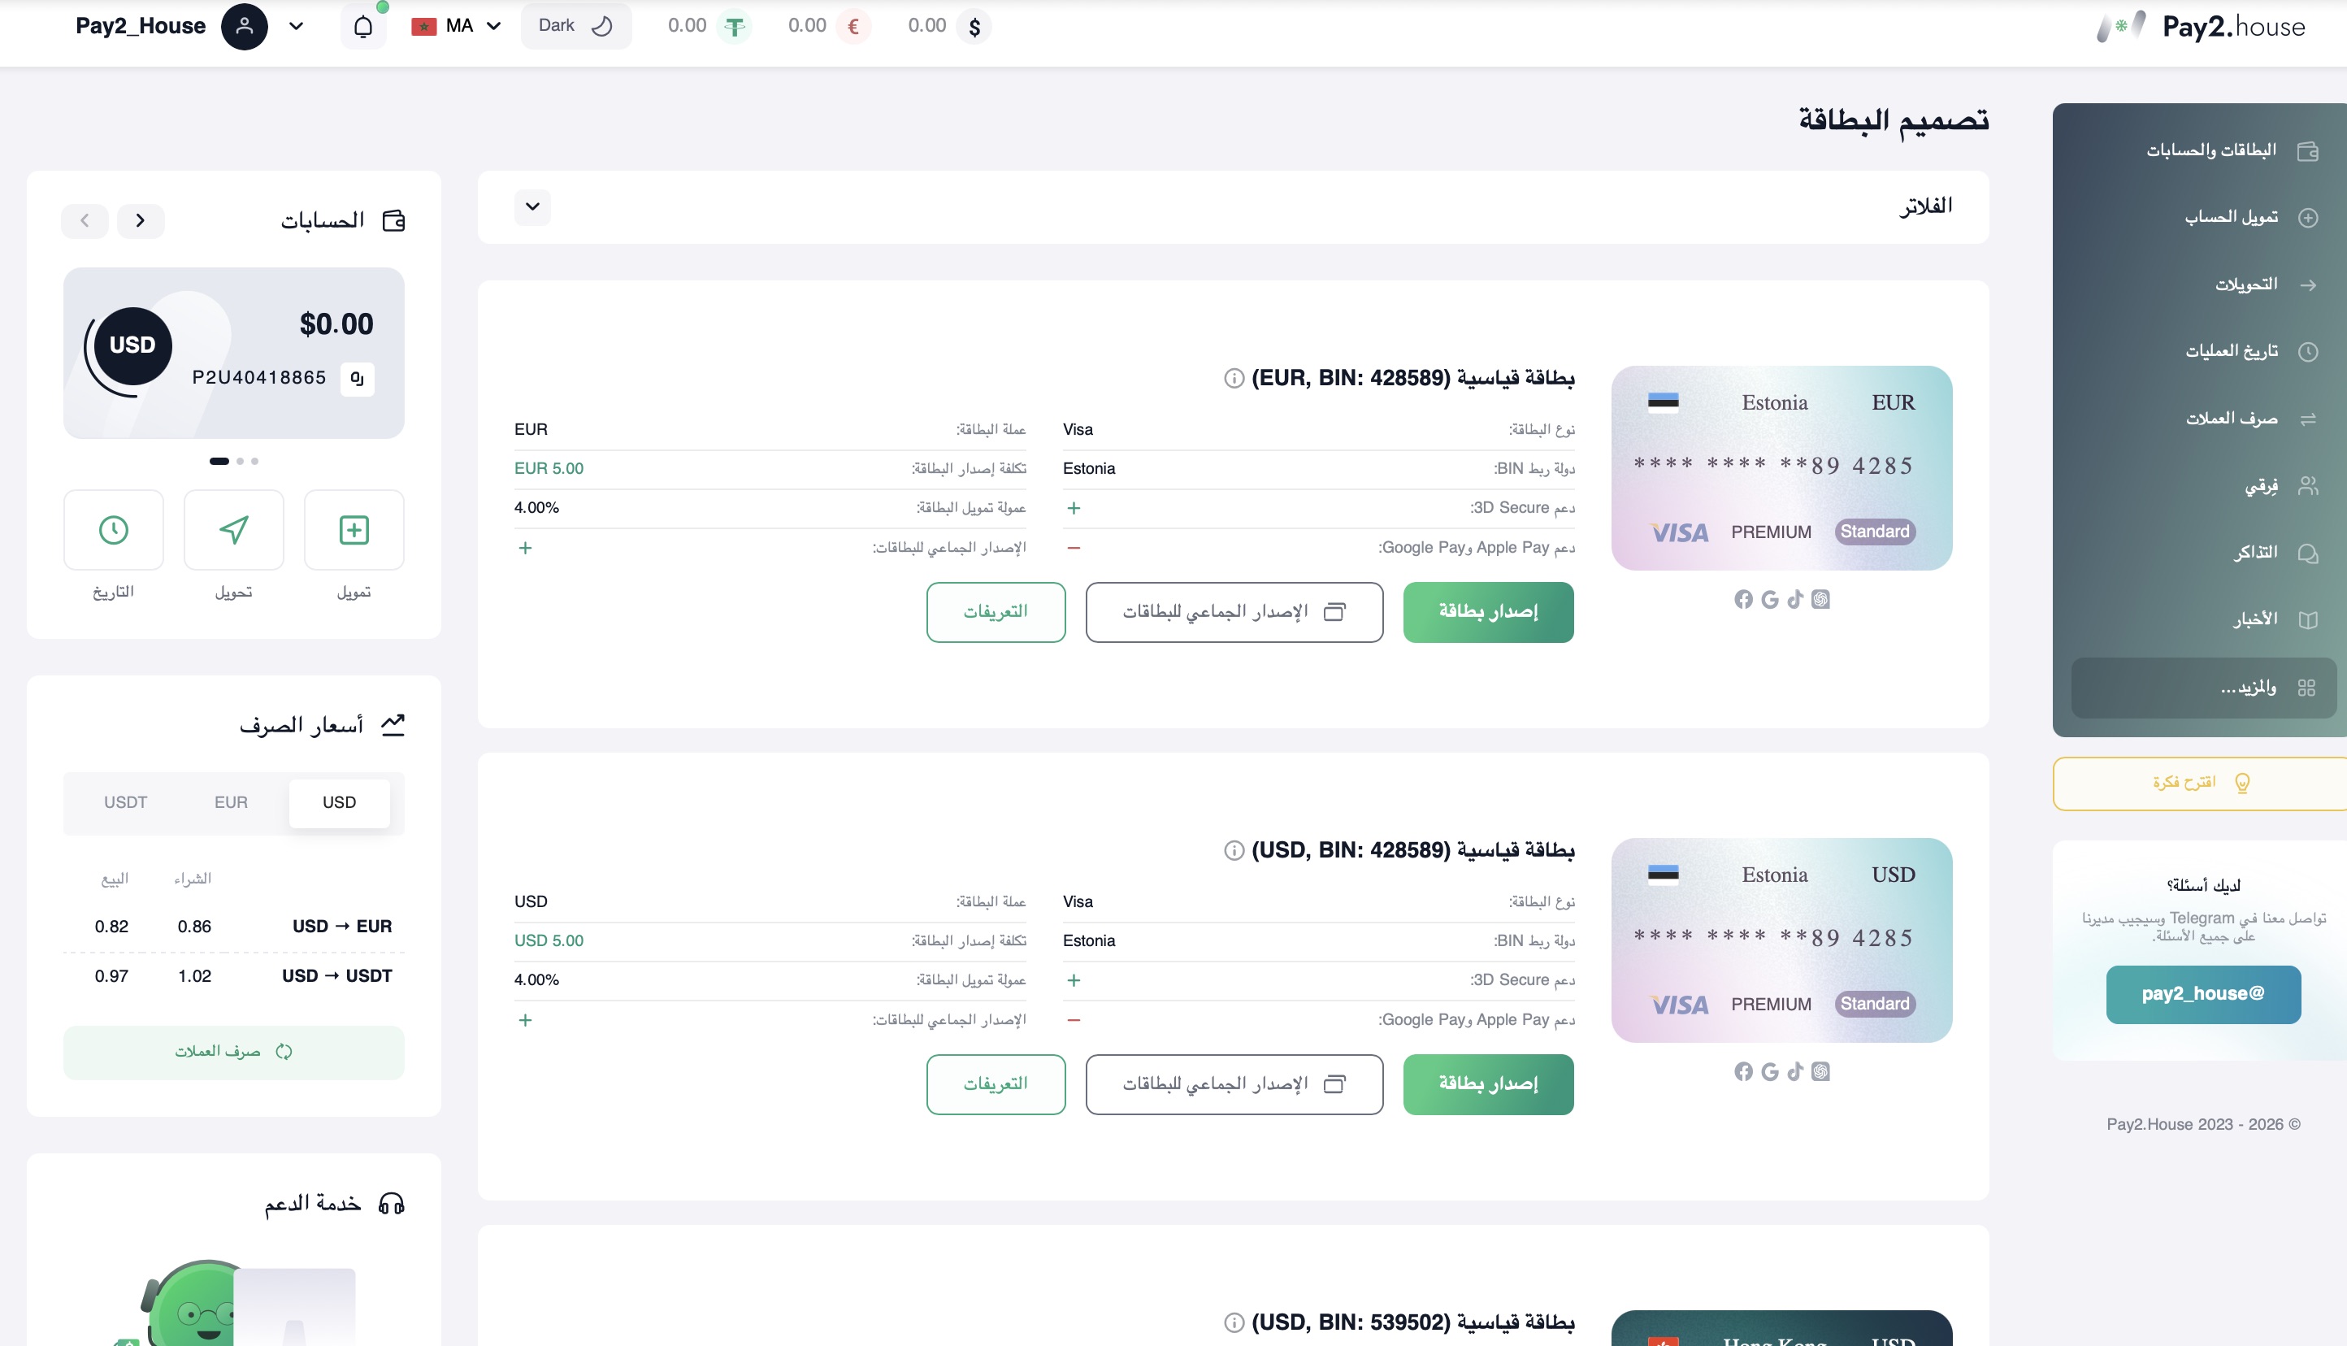
Task: Click the USDT Tether balance icon
Action: pyautogui.click(x=735, y=26)
